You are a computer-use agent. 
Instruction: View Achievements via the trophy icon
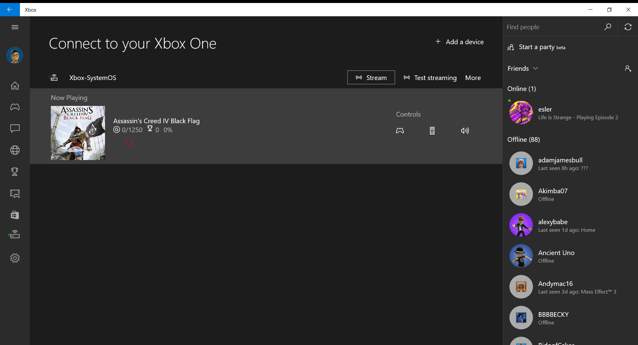15,172
